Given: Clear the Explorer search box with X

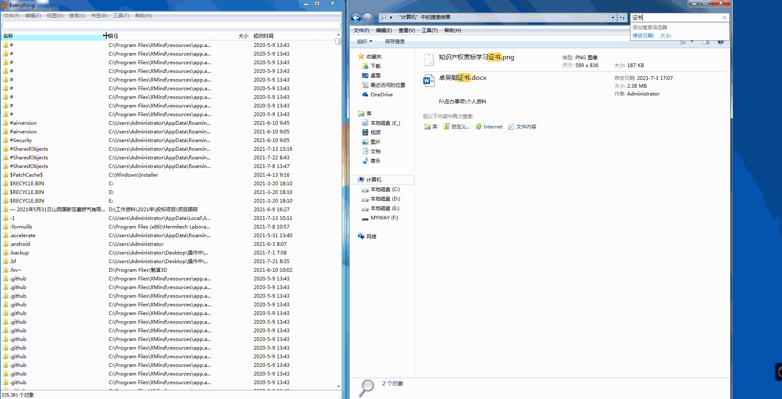Looking at the screenshot, I should (x=724, y=17).
